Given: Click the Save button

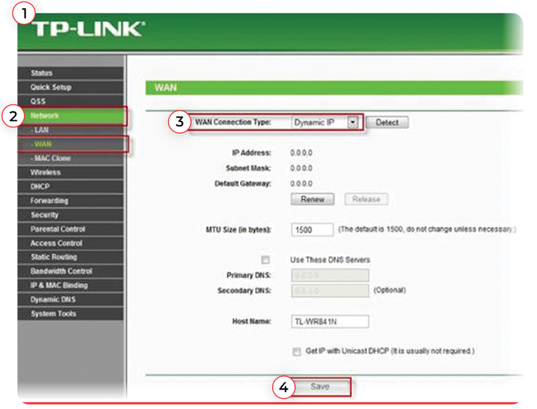Looking at the screenshot, I should tap(320, 387).
